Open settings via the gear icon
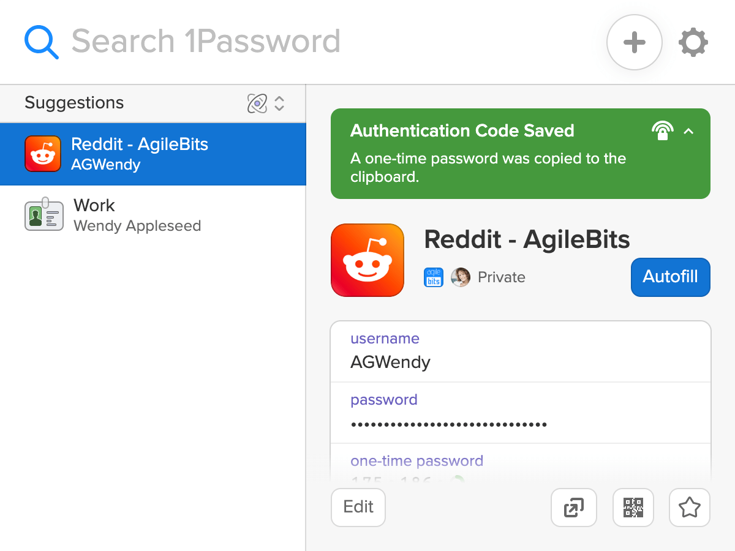Screen dimensions: 735x551 coord(693,42)
